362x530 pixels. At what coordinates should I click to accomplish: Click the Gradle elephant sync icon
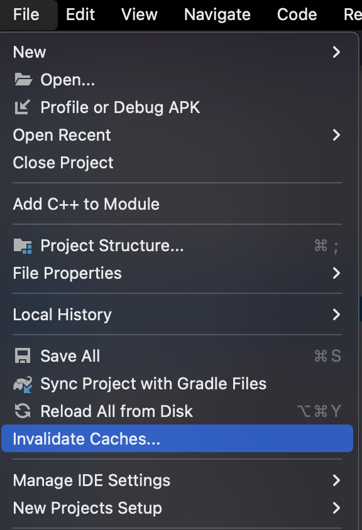(x=23, y=384)
